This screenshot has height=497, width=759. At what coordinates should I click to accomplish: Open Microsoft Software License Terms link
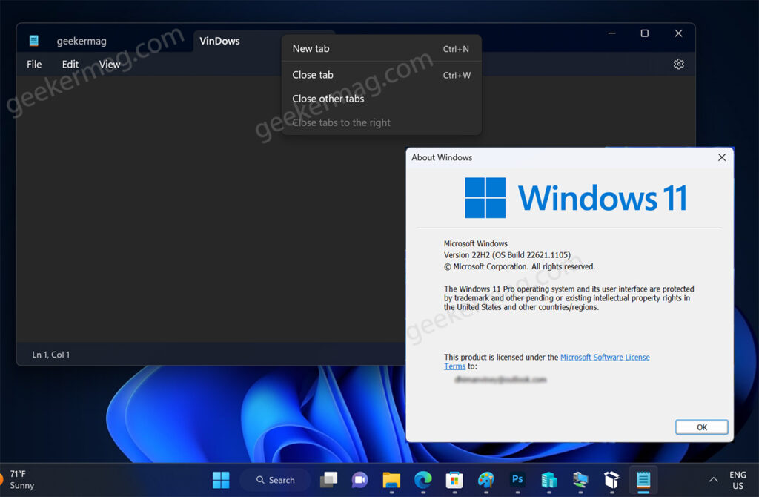point(605,357)
